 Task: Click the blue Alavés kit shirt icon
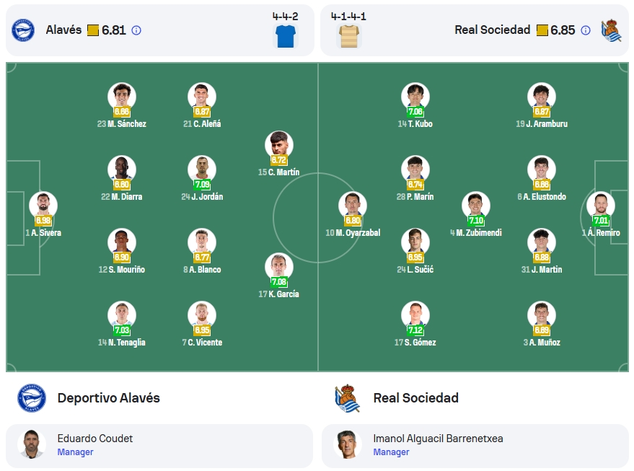[286, 36]
